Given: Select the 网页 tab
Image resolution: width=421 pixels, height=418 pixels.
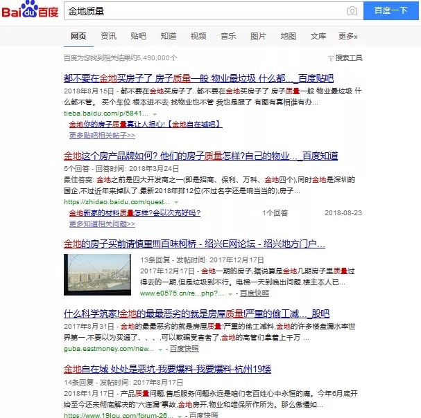Looking at the screenshot, I should (78, 36).
